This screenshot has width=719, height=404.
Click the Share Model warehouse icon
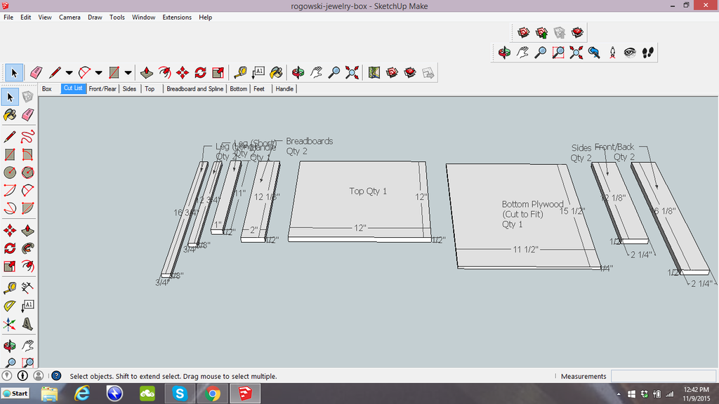pos(541,32)
